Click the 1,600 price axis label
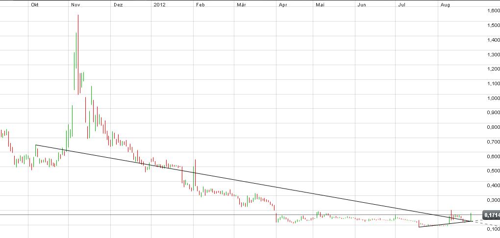 491,11
